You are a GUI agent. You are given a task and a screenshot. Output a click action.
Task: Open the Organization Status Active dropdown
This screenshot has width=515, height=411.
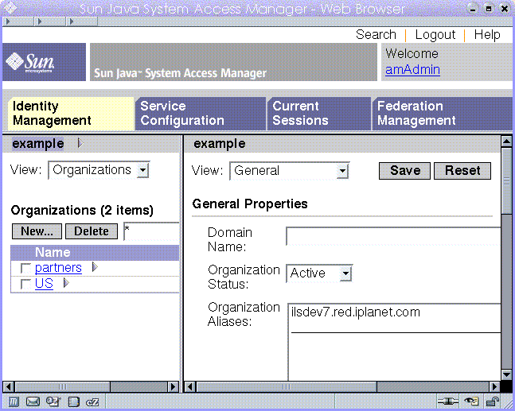(x=319, y=273)
